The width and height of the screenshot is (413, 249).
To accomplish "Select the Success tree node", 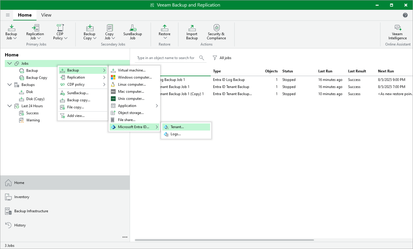I will pos(32,113).
